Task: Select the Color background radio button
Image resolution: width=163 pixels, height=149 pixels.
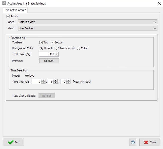Action: (79, 48)
